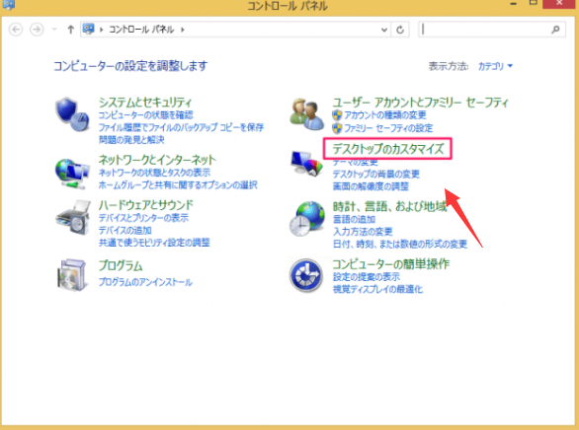Open ユーザー アカウントとファミリー セーフティ category
The height and width of the screenshot is (430, 579).
pyautogui.click(x=420, y=102)
